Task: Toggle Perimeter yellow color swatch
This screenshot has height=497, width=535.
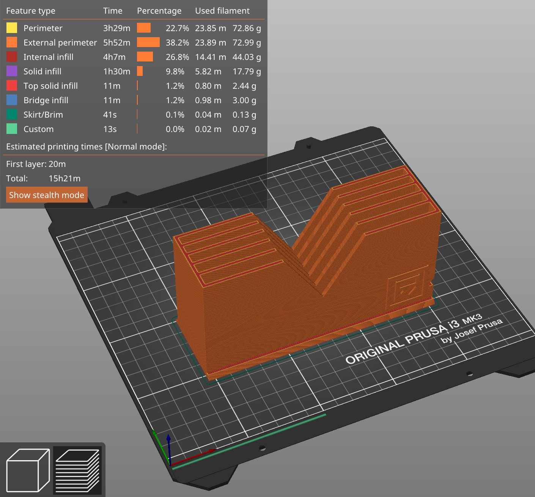Action: pos(12,28)
